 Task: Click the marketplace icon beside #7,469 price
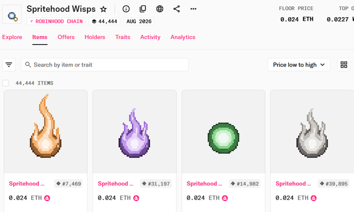pos(47,198)
